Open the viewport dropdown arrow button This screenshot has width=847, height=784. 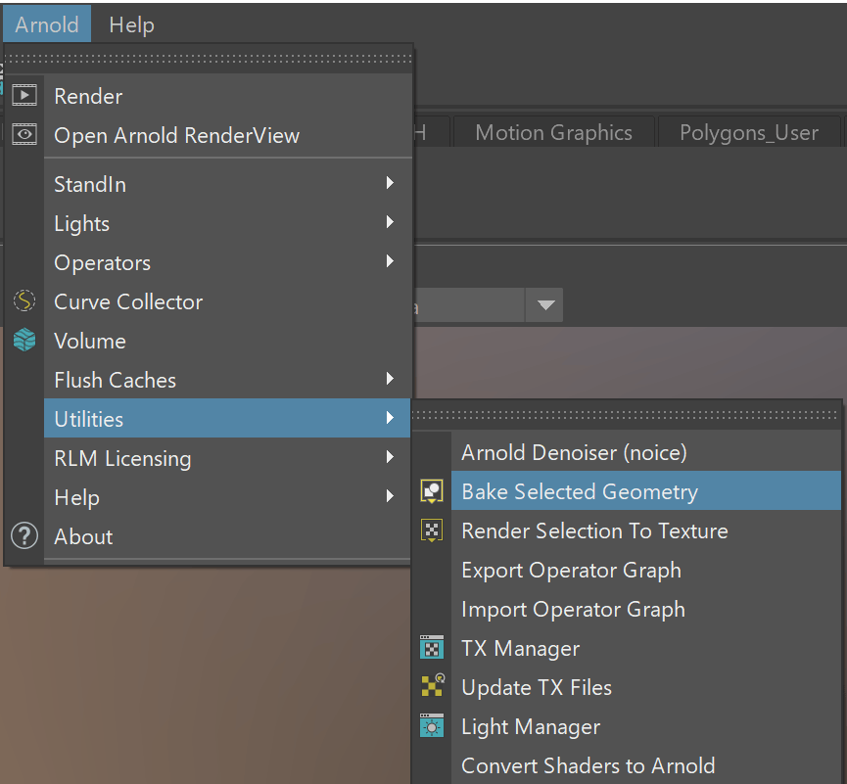544,305
